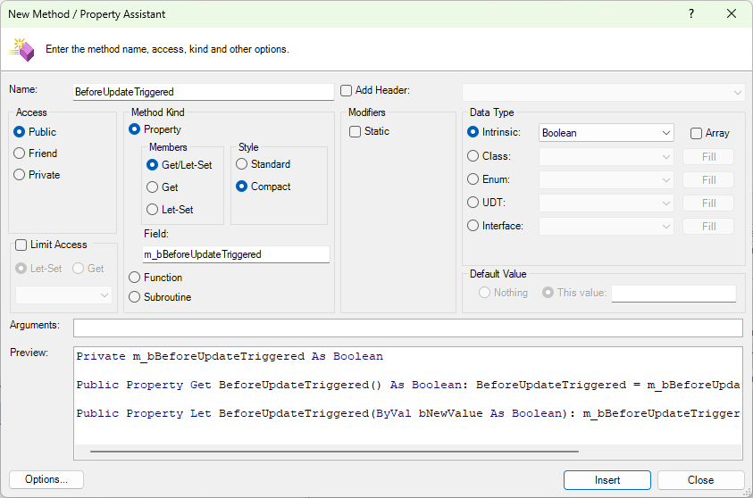Expand the Add Header dropdown

point(604,92)
